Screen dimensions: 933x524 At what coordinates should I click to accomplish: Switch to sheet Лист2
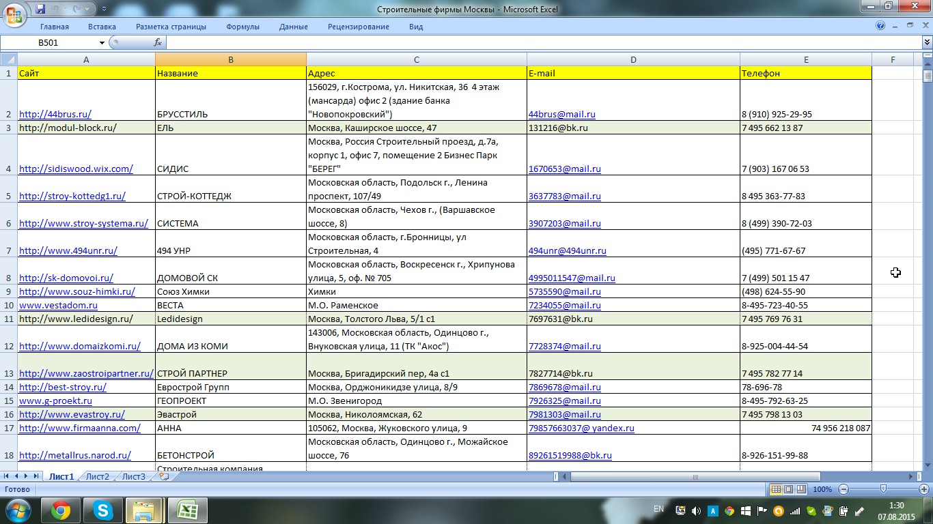pos(98,476)
